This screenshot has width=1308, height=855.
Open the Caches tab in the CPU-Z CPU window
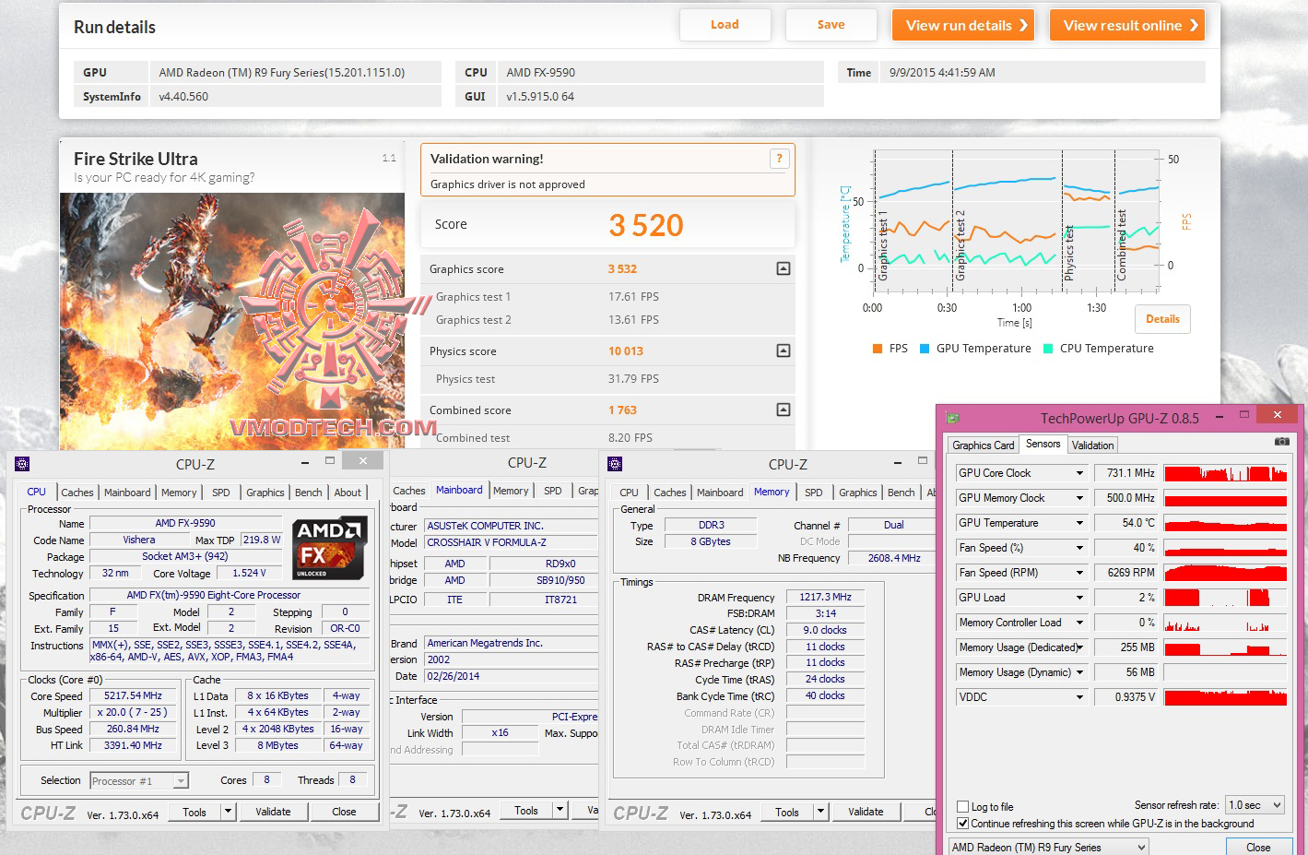click(77, 493)
